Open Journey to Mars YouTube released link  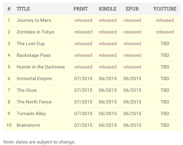[x=165, y=20]
